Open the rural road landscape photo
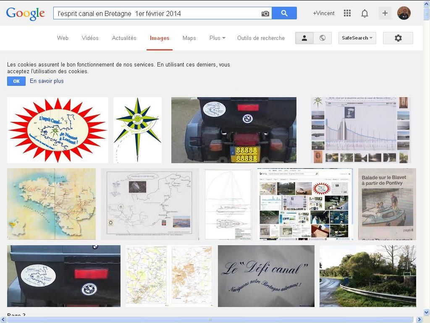Screen dimensions: 430x323 tap(368, 276)
